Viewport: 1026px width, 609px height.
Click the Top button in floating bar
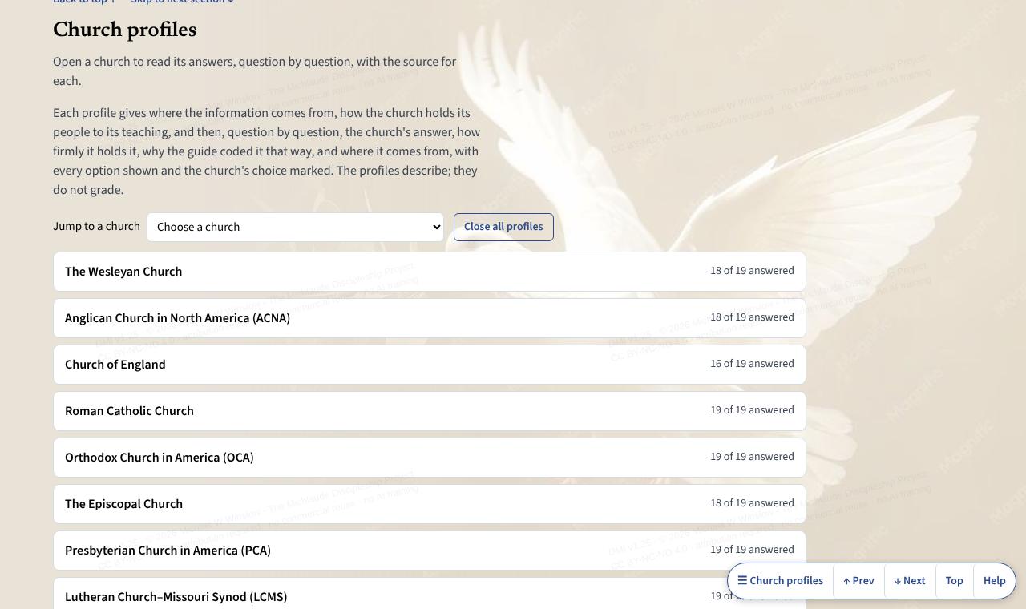[954, 581]
